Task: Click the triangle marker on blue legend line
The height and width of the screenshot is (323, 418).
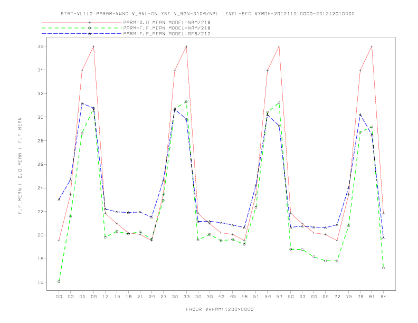Action: [x=90, y=34]
